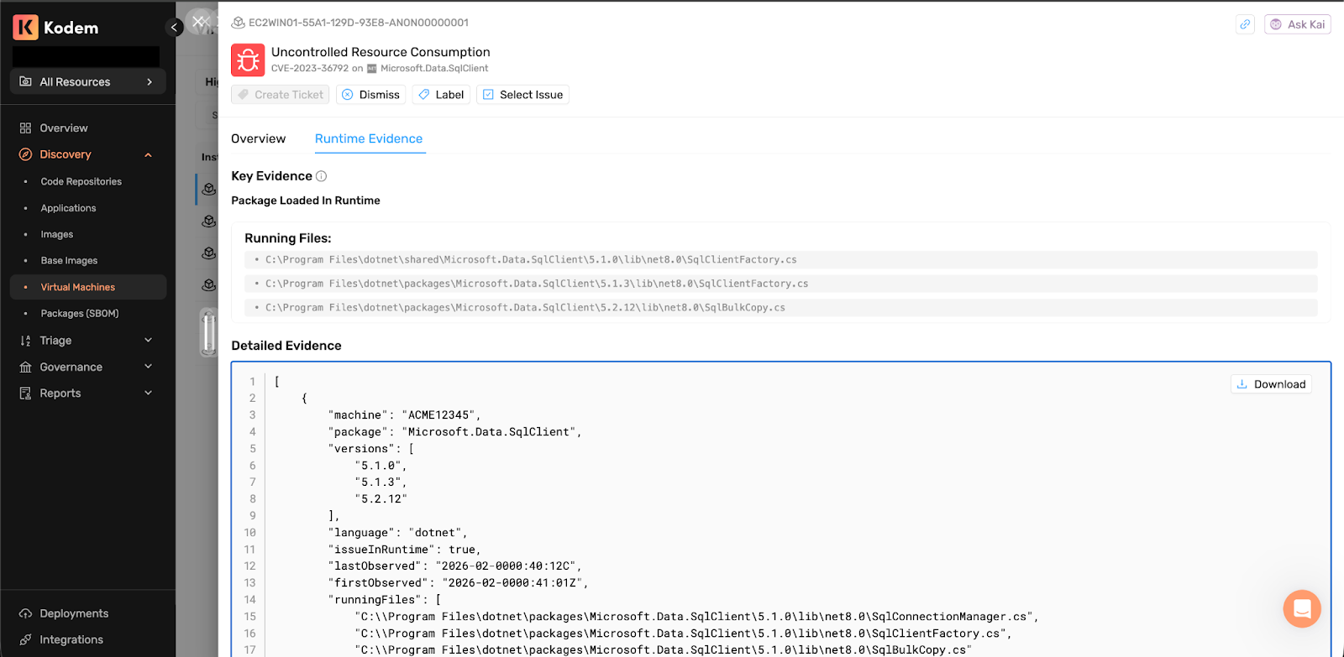Viewport: 1344px width, 657px height.
Task: Click the Discovery compass icon
Action: (25, 154)
